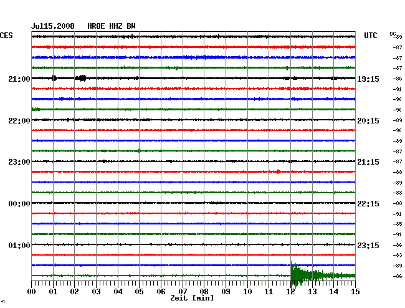Click the large green earthquake onset at minute 12
The image size is (405, 308).
tap(295, 275)
